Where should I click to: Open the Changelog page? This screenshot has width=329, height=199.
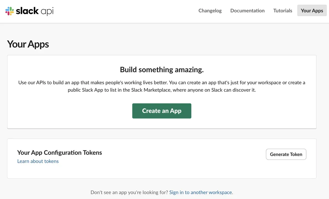tap(210, 11)
